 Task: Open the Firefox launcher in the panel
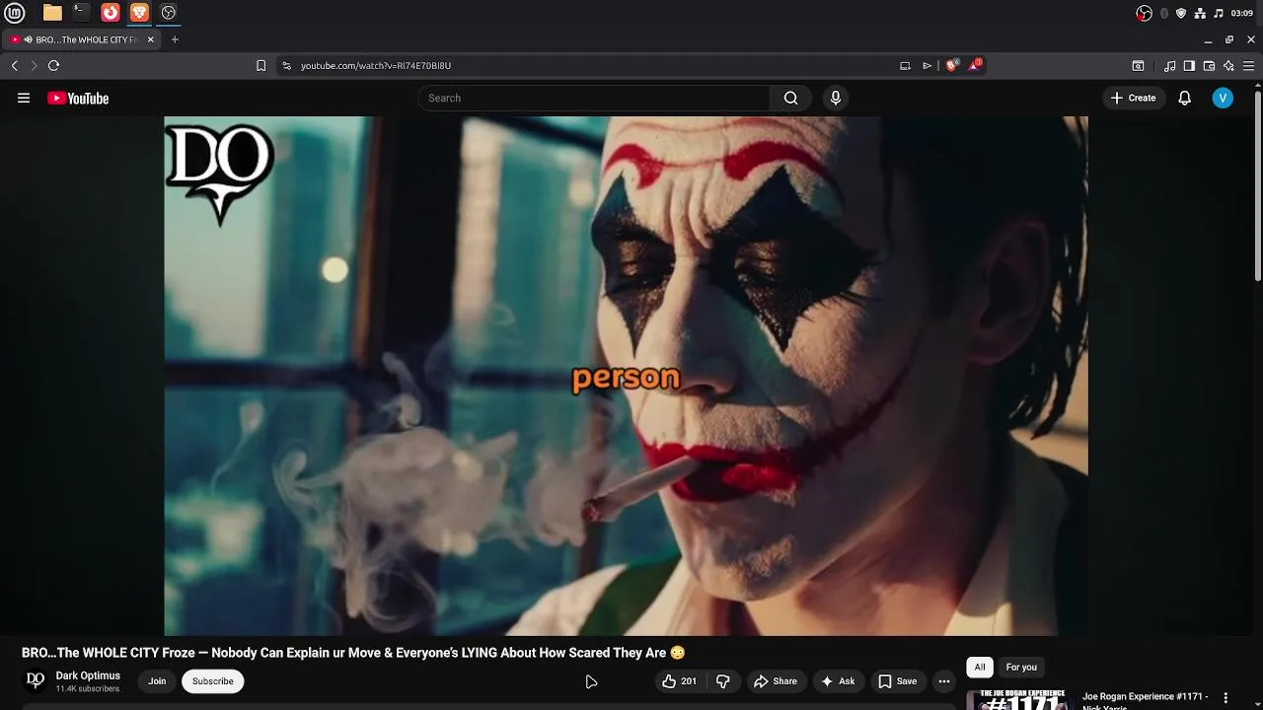111,13
